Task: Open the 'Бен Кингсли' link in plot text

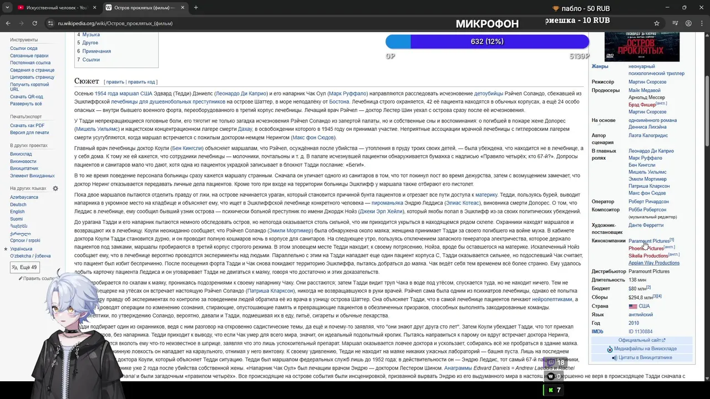Action: 187,149
